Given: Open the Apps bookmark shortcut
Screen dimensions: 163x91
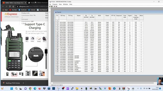Looking at the screenshot, I should [x=5, y=10].
